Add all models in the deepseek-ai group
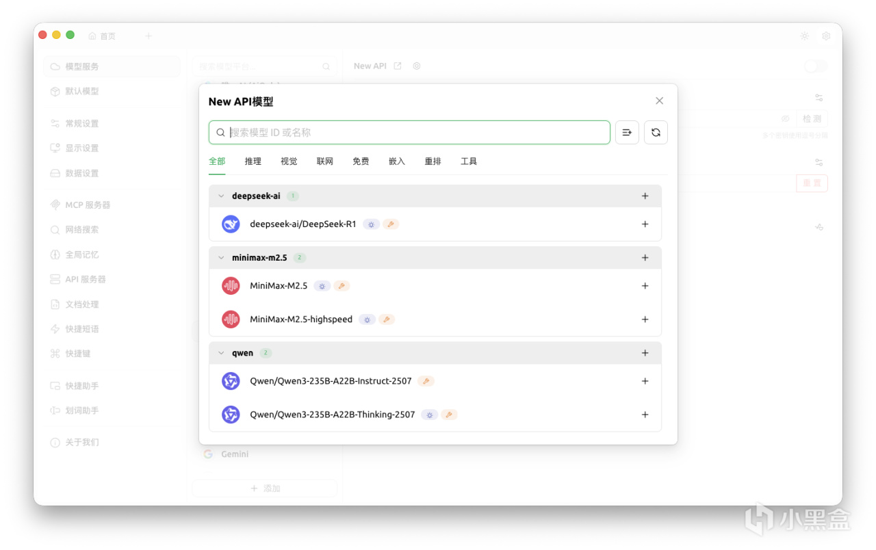This screenshot has height=550, width=876. pos(645,196)
